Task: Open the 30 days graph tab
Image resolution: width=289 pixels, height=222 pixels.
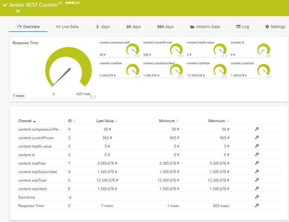Action: coord(133,27)
